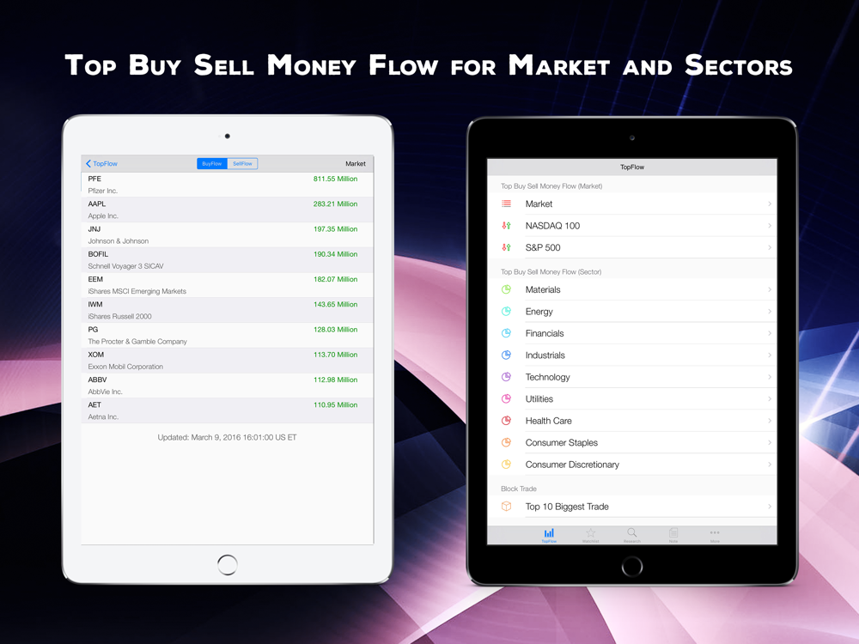Expand the Industrials row chevron

pos(770,355)
